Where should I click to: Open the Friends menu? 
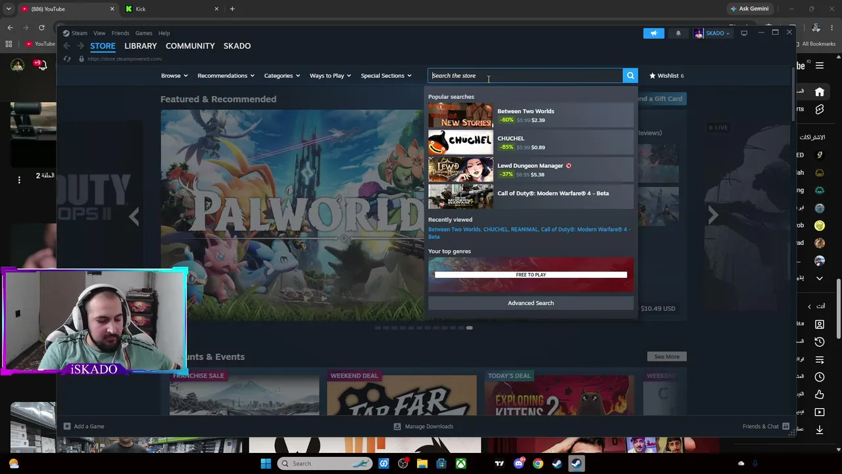120,33
